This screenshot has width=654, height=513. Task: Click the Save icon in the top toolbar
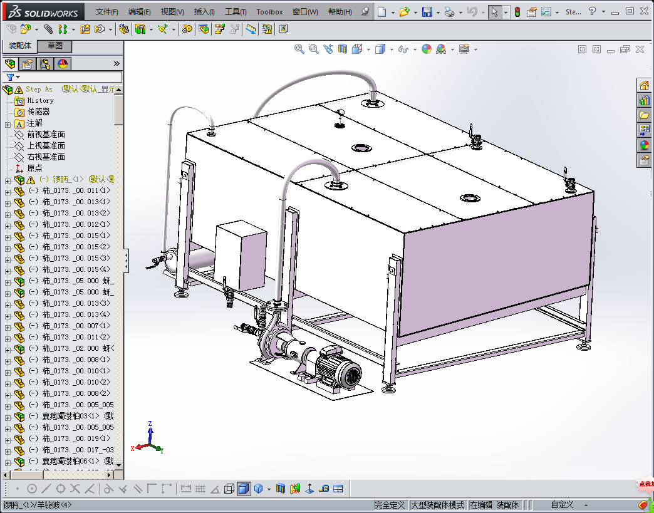(427, 12)
